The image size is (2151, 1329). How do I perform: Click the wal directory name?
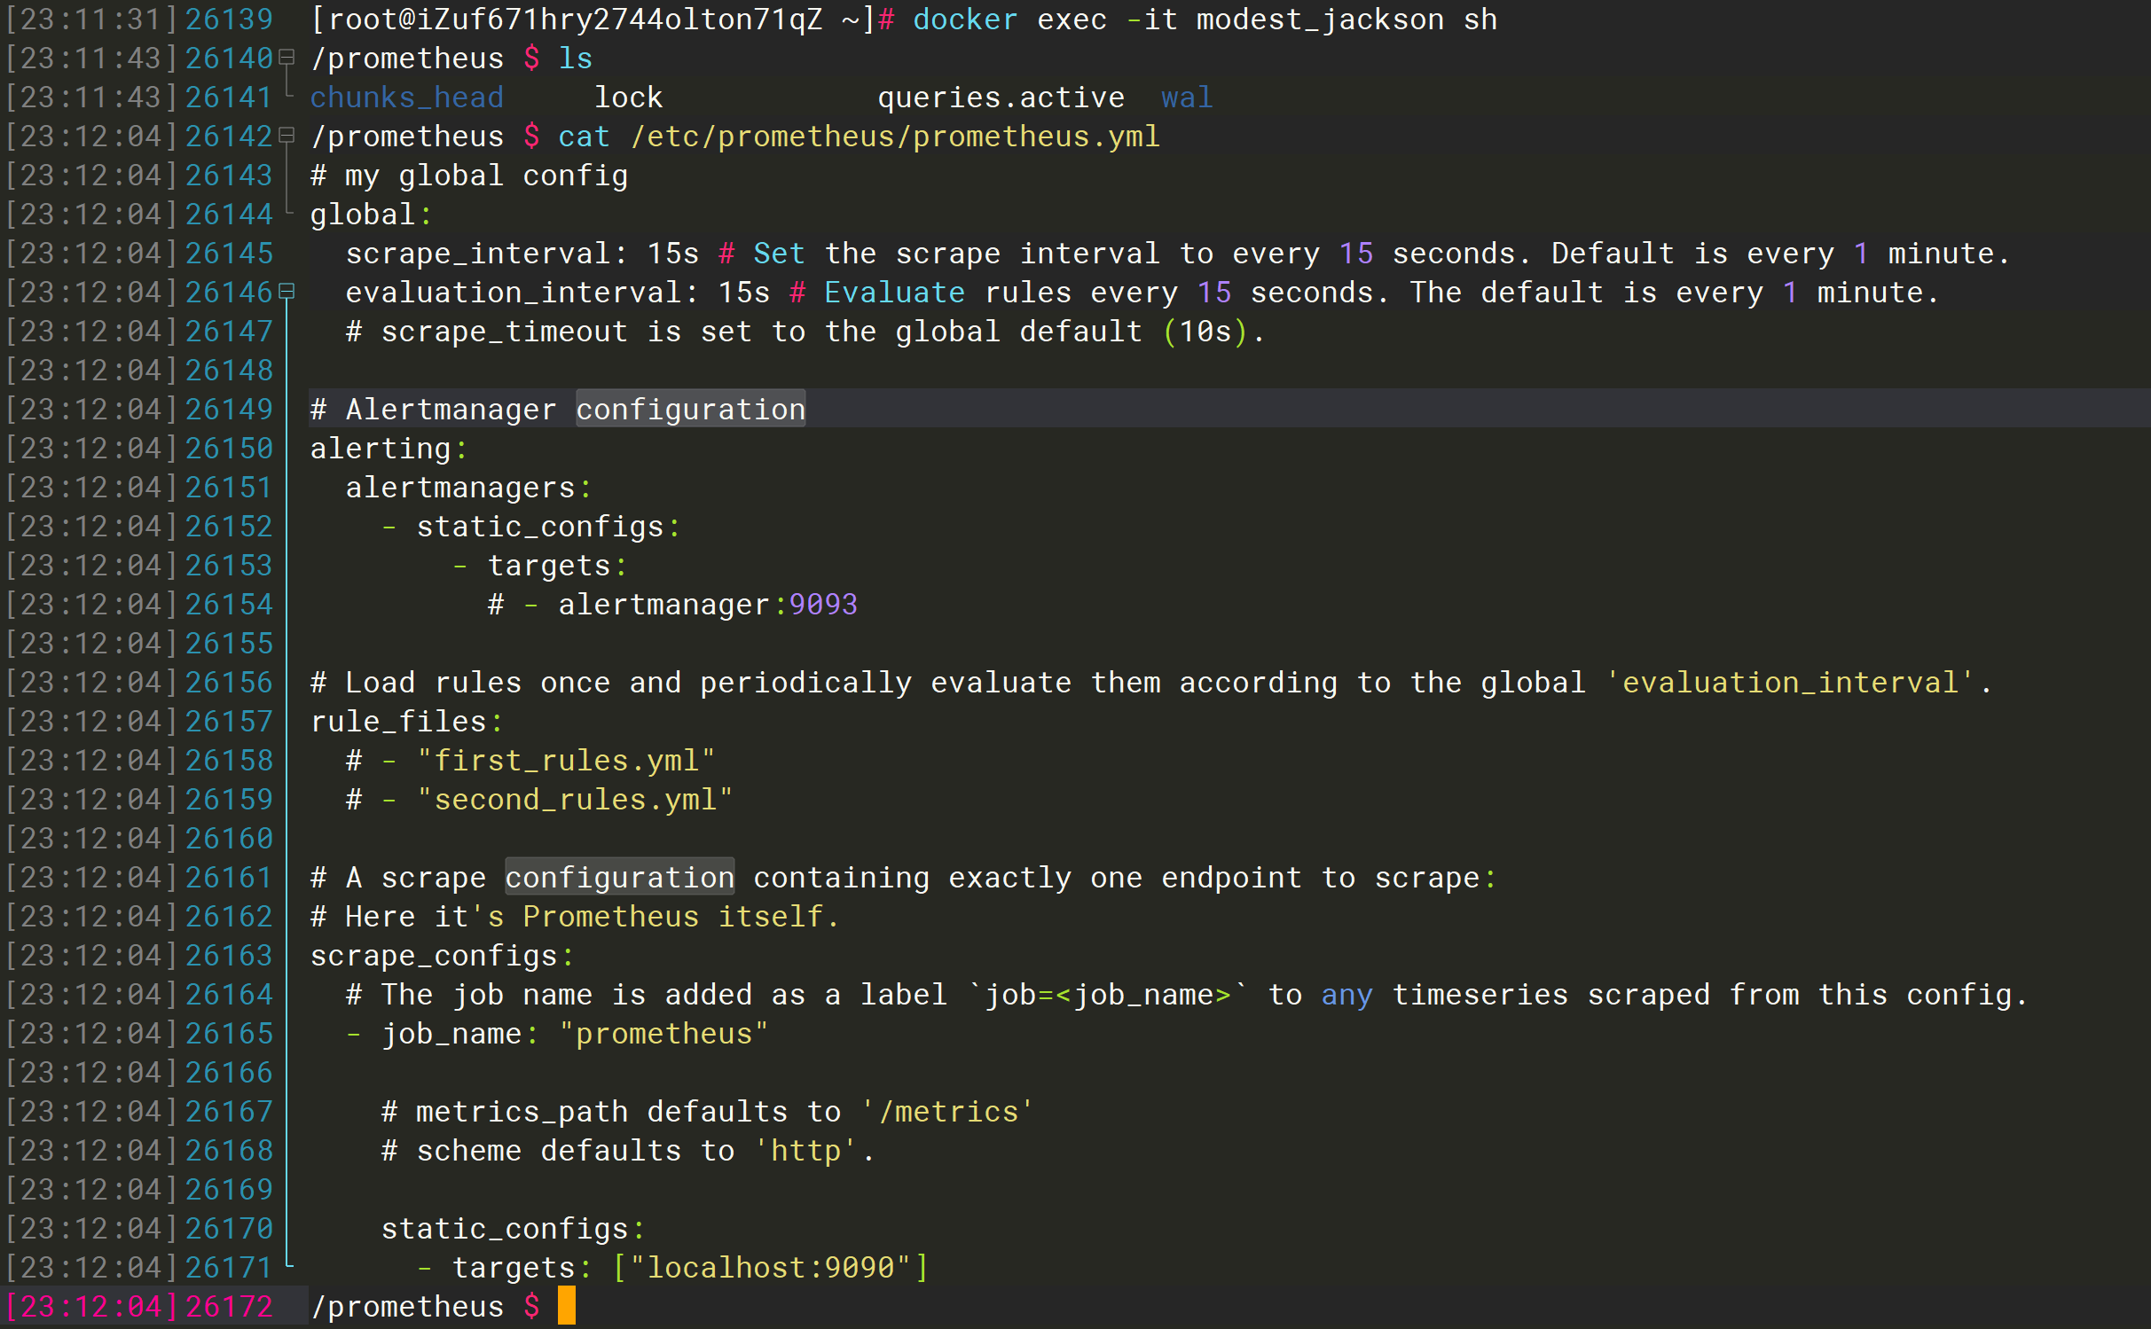coord(1186,97)
